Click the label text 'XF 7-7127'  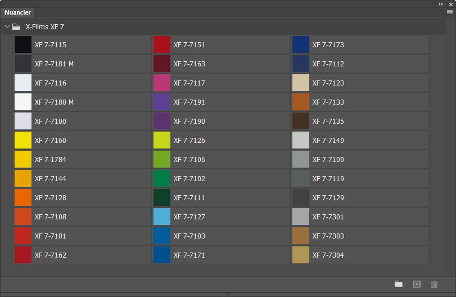(189, 217)
